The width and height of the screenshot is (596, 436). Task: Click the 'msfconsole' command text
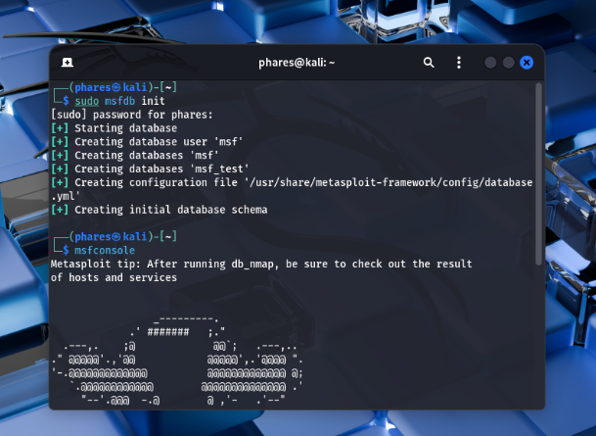(x=105, y=251)
